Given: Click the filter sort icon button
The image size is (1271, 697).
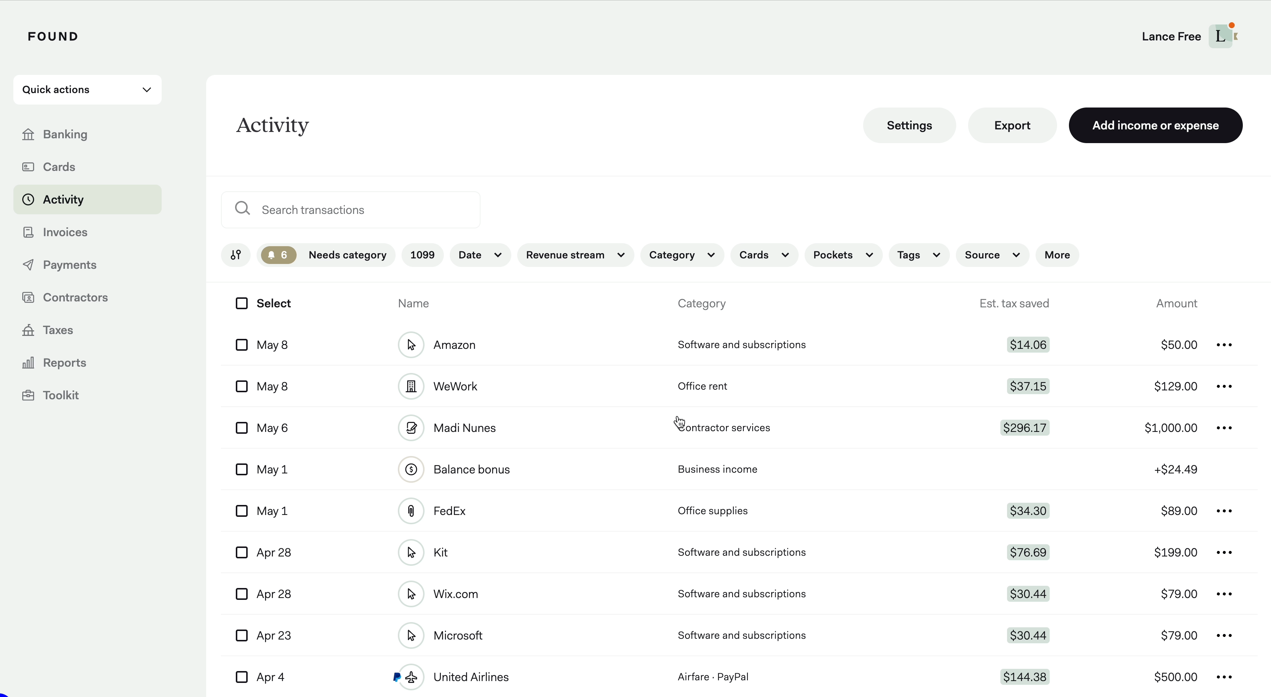Looking at the screenshot, I should (236, 255).
